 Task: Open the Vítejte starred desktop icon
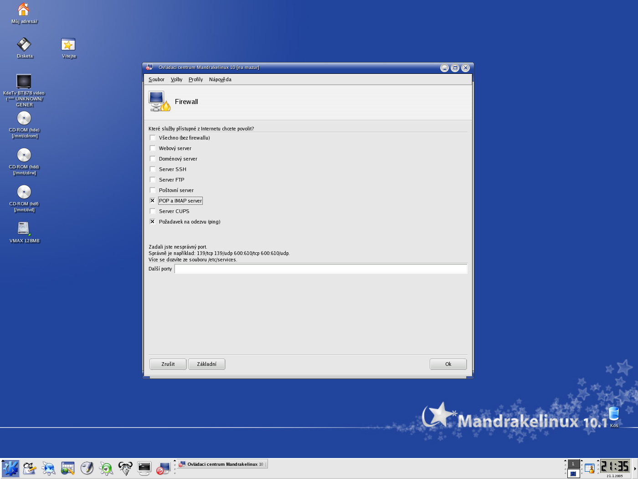[x=68, y=44]
